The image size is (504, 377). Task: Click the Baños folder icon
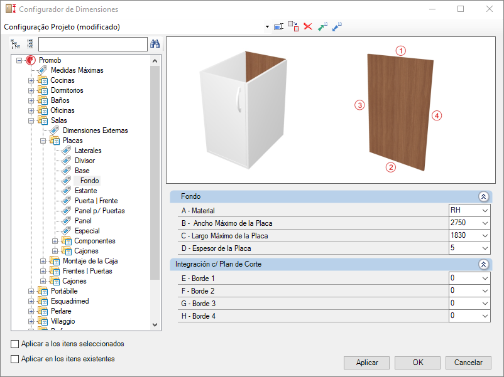click(43, 100)
